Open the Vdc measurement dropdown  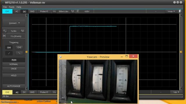pyautogui.click(x=176, y=92)
